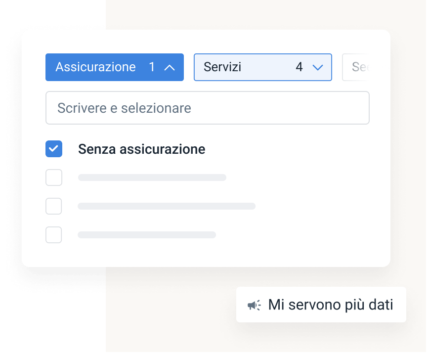Click the white checkmark icon beside Senza assicurazione
Screen dimensions: 428x355
pyautogui.click(x=53, y=149)
